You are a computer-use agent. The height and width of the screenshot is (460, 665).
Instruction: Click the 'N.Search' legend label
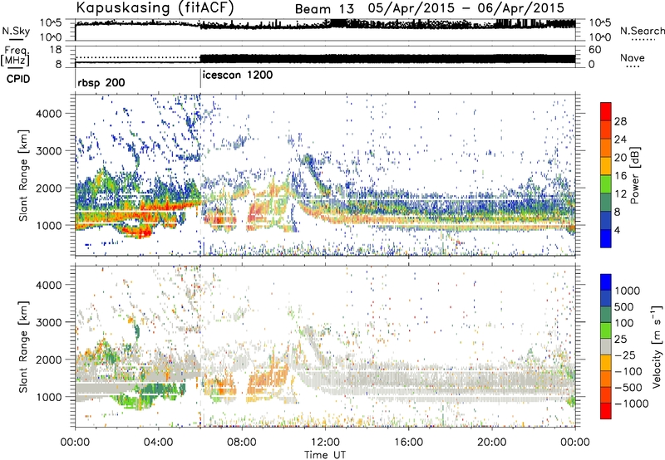pyautogui.click(x=643, y=31)
